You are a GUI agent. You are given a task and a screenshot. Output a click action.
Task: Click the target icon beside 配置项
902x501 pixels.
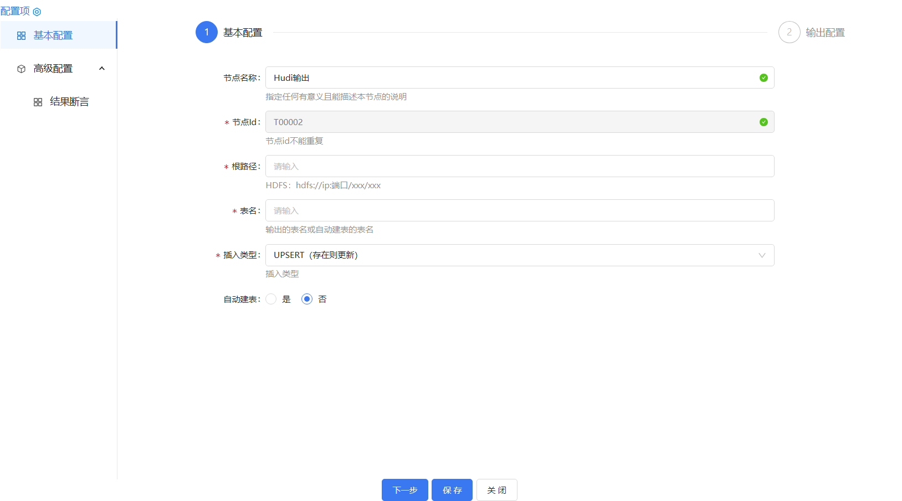[37, 12]
